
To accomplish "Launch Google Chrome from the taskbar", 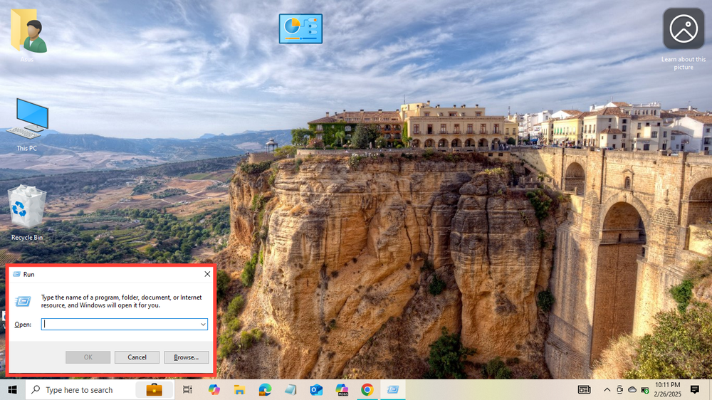I will (367, 389).
